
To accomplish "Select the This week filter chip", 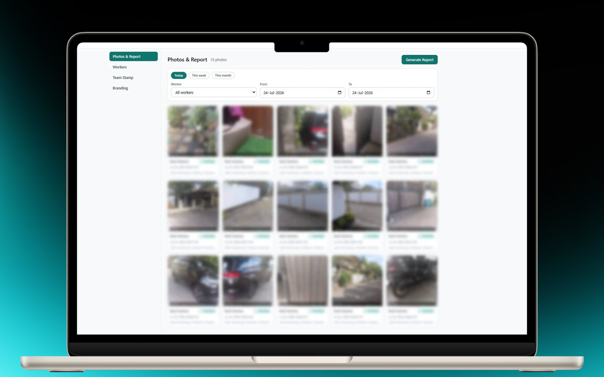I will click(199, 75).
